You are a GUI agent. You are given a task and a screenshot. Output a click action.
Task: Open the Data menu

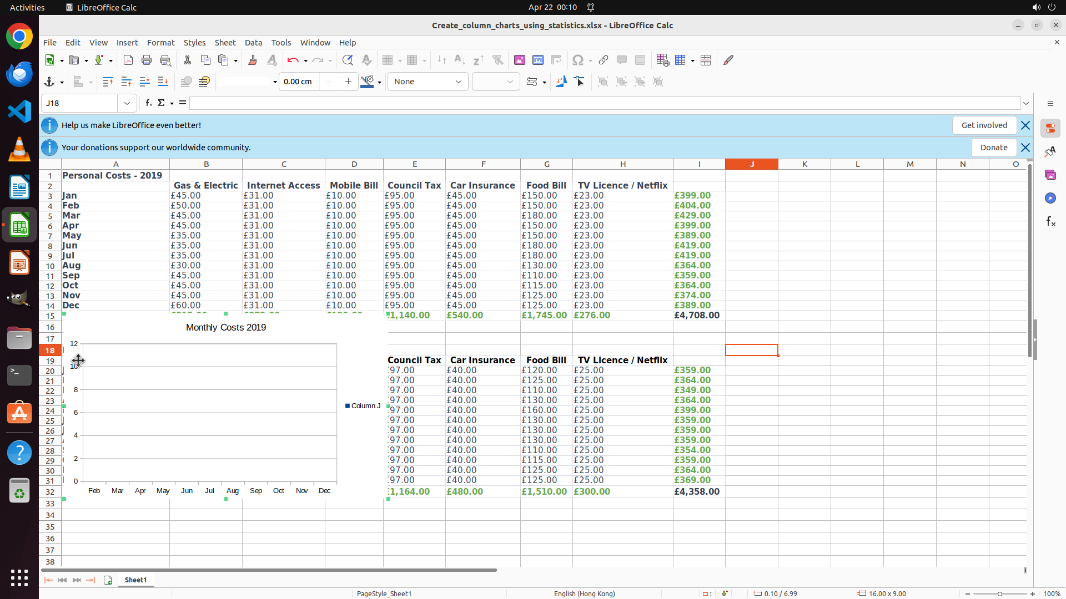[253, 43]
